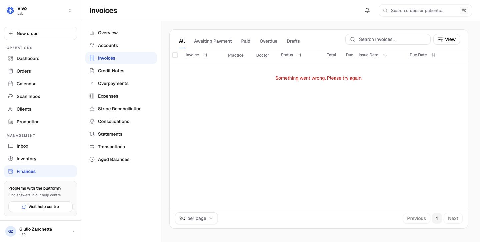Sort by the Issue Date column arrows
The image size is (480, 242).
pos(385,55)
